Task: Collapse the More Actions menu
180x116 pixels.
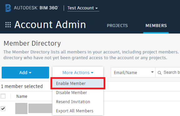Action: pos(78,73)
